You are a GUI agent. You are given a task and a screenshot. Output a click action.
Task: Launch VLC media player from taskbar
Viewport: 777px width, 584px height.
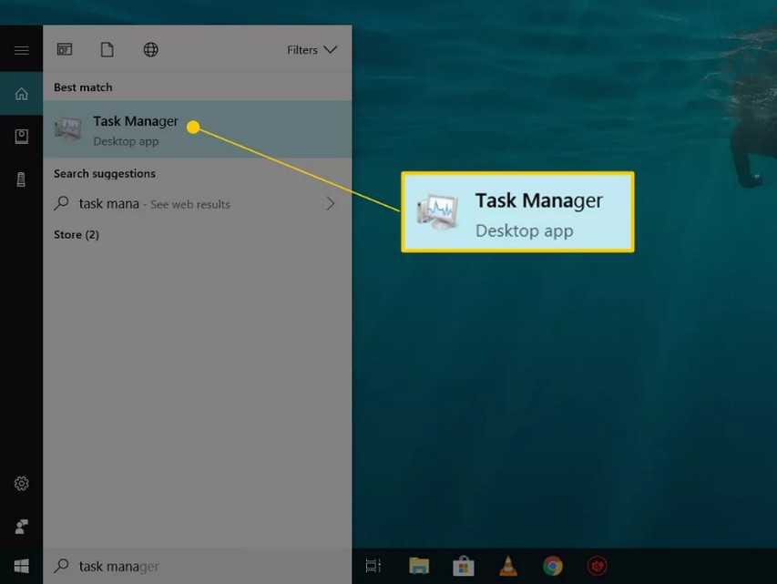pos(508,566)
